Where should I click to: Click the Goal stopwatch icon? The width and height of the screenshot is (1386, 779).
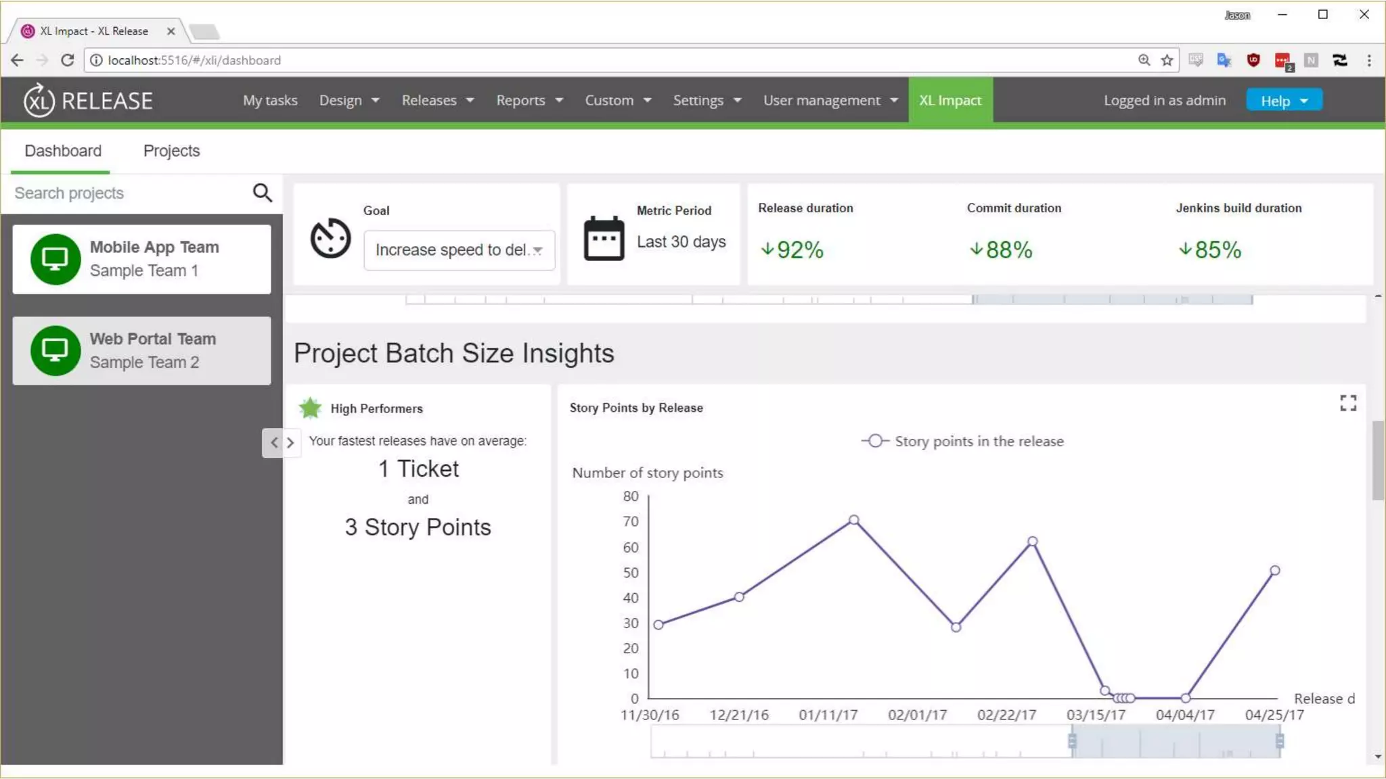pyautogui.click(x=330, y=238)
